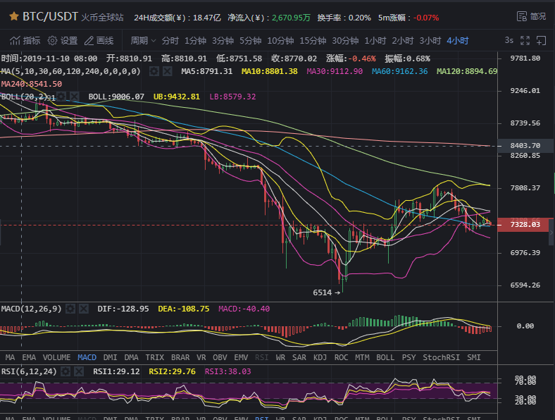Close the BOLL overlay indicator

pos(75,97)
